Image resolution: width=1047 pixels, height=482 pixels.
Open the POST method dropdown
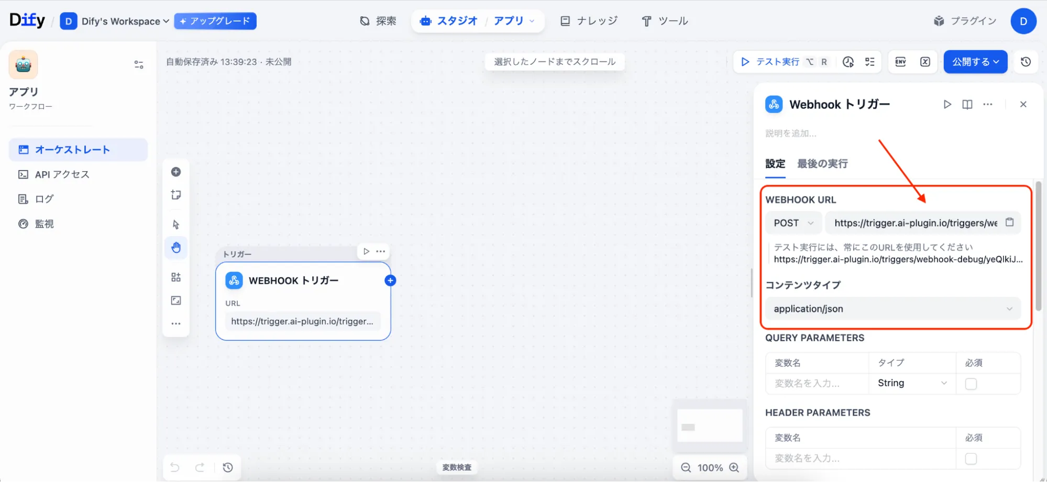pyautogui.click(x=793, y=223)
